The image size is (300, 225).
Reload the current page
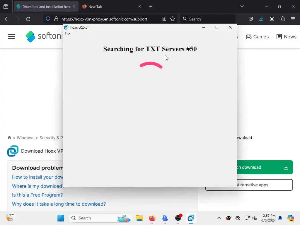click(28, 19)
